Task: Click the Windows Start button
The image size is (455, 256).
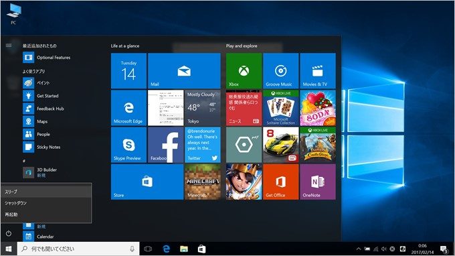Action: 9,249
